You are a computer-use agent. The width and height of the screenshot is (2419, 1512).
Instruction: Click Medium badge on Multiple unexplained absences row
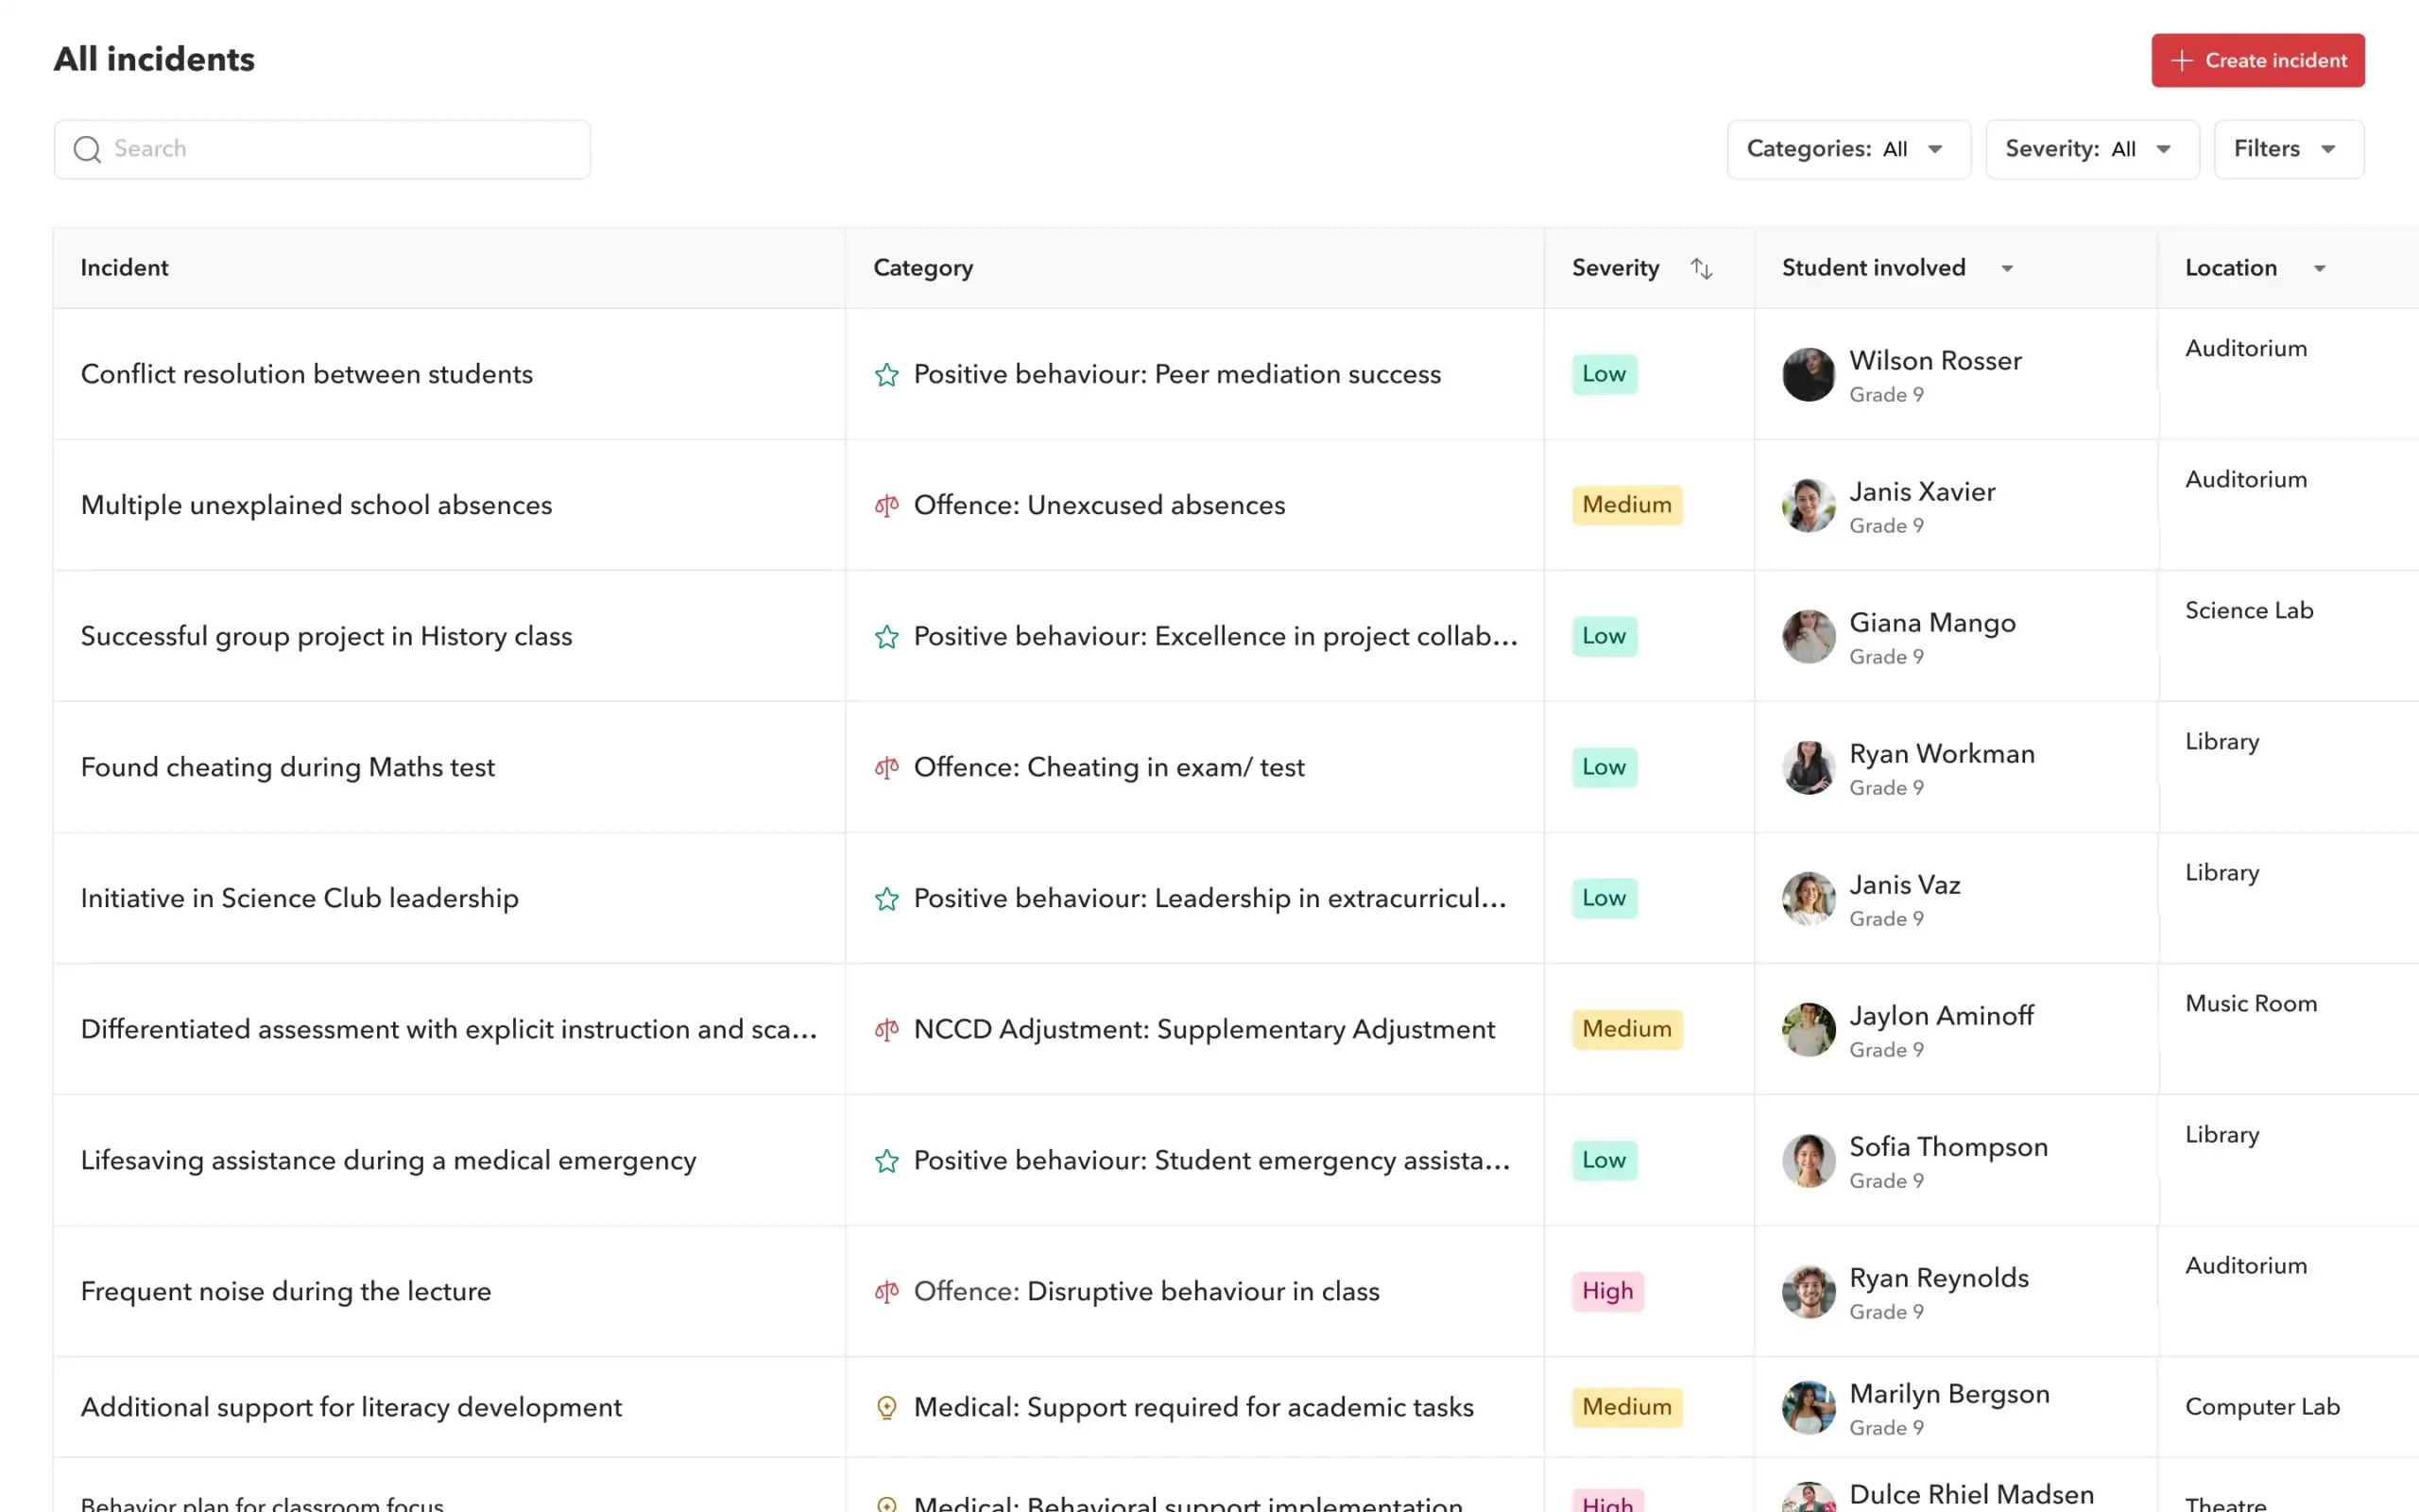[x=1626, y=505]
